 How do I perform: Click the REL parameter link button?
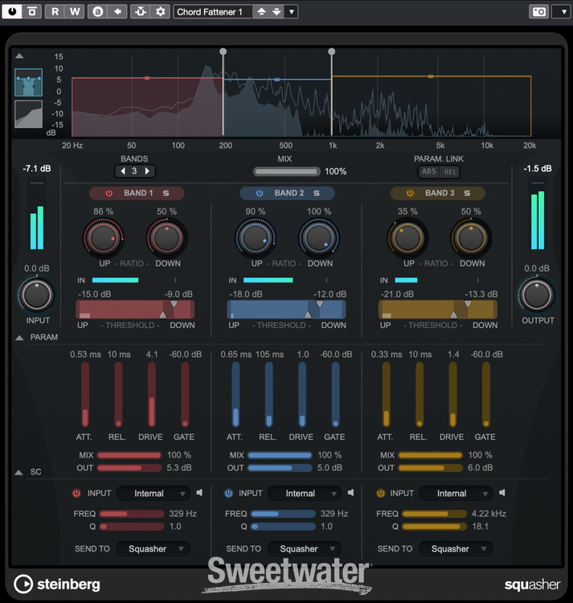tap(450, 171)
